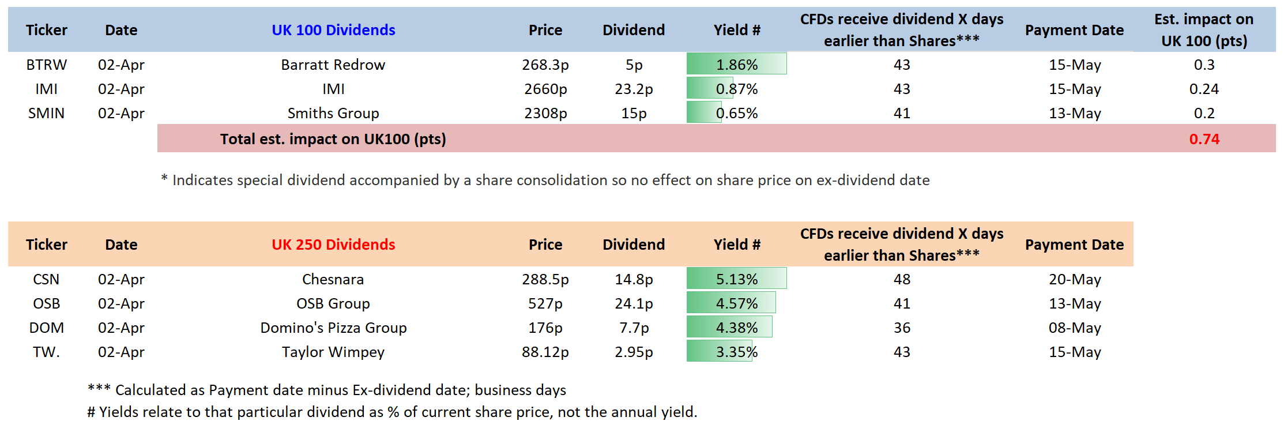Viewport: 1284px width, 432px height.
Task: Click the UK 100 Dividends header link
Action: point(333,30)
